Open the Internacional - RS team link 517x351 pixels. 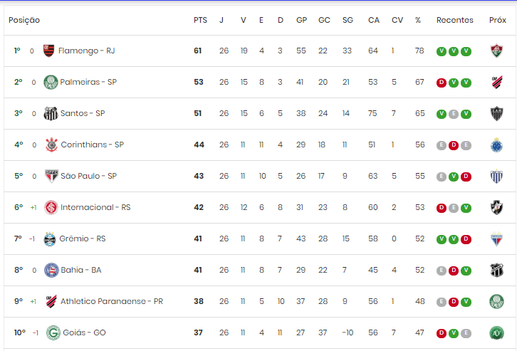[x=95, y=207]
